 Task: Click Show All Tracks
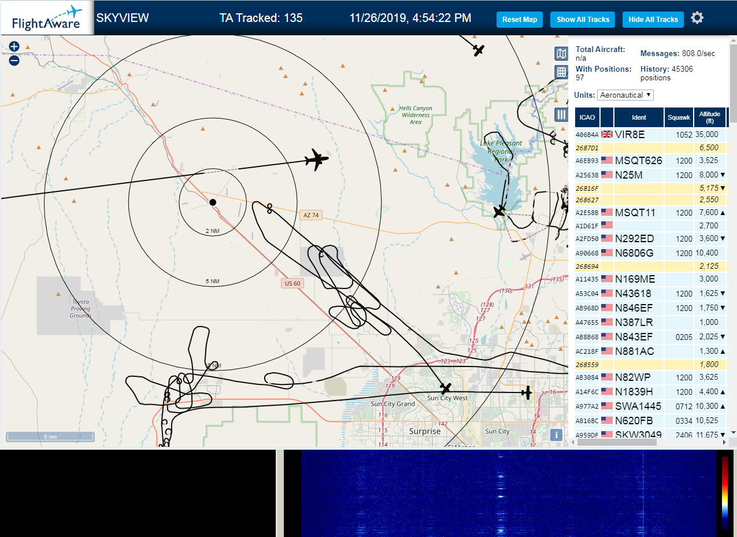[x=583, y=20]
